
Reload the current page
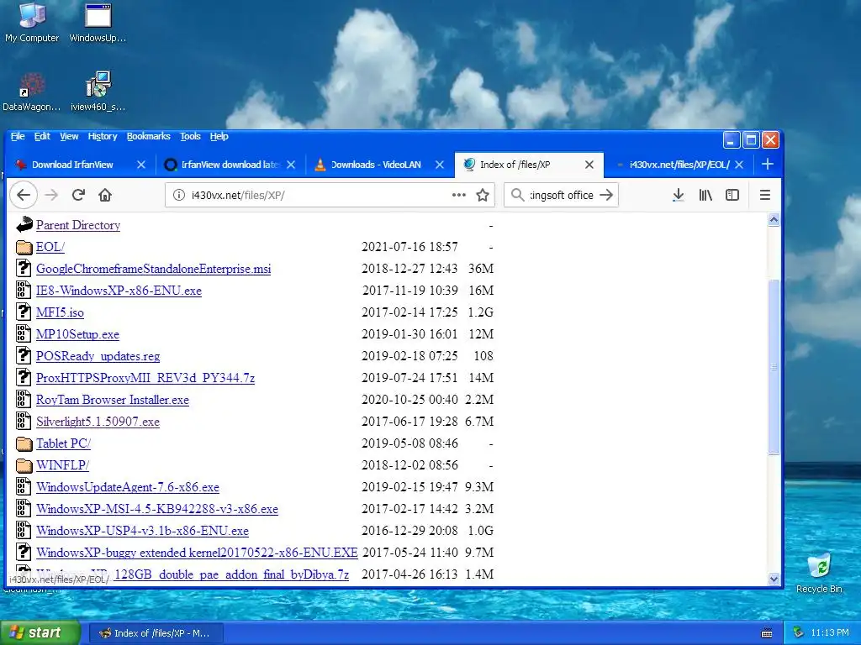click(x=78, y=195)
